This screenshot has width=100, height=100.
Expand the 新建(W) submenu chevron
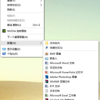coord(41,43)
